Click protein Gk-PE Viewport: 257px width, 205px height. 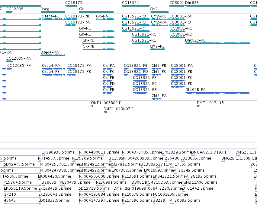(108, 81)
